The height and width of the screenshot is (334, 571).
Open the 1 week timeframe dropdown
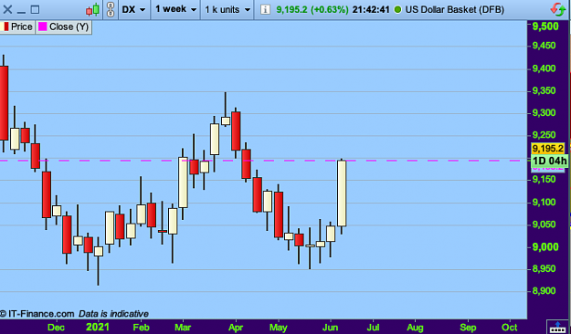click(x=176, y=9)
